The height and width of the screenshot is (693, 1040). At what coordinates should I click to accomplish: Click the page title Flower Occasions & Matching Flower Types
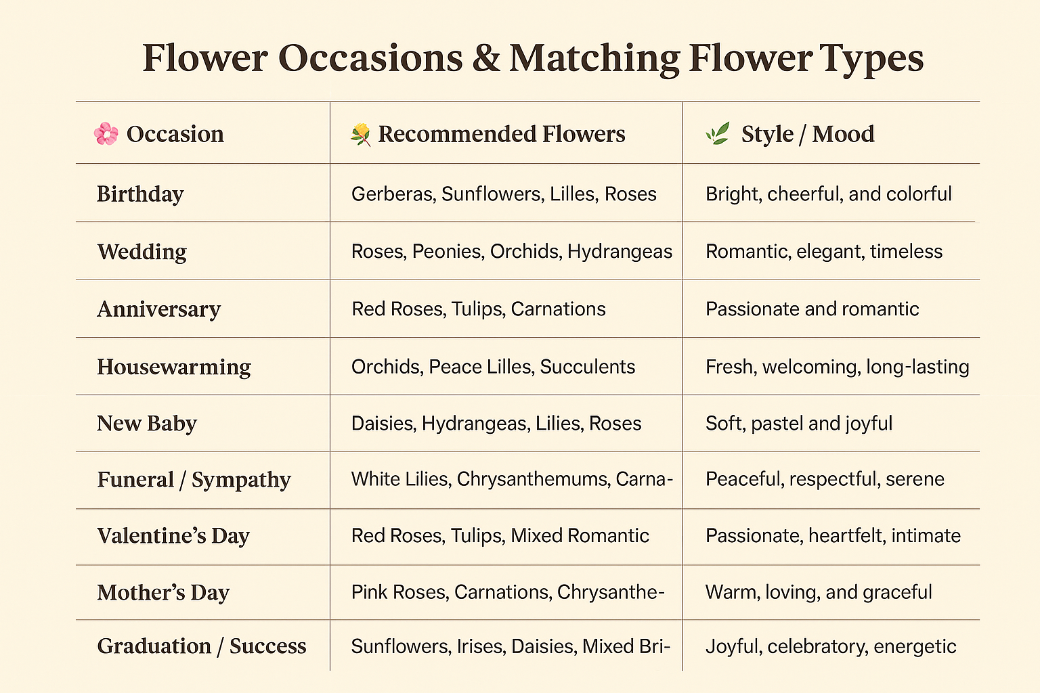point(533,58)
